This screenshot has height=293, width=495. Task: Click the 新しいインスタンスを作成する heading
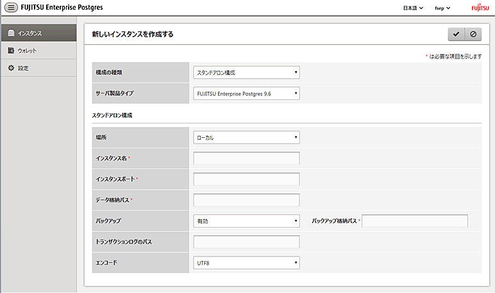point(133,34)
